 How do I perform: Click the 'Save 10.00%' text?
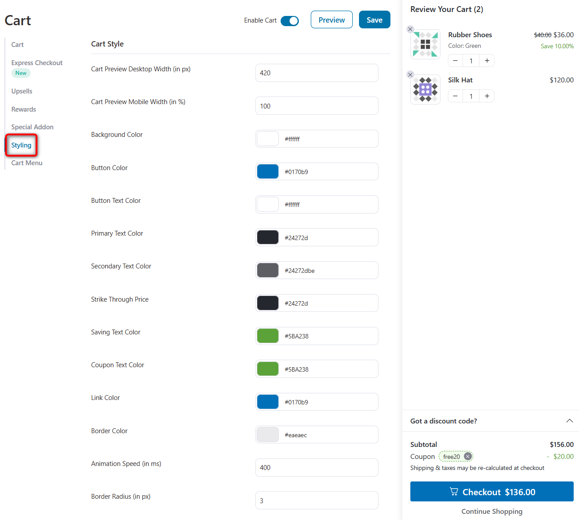tap(557, 46)
